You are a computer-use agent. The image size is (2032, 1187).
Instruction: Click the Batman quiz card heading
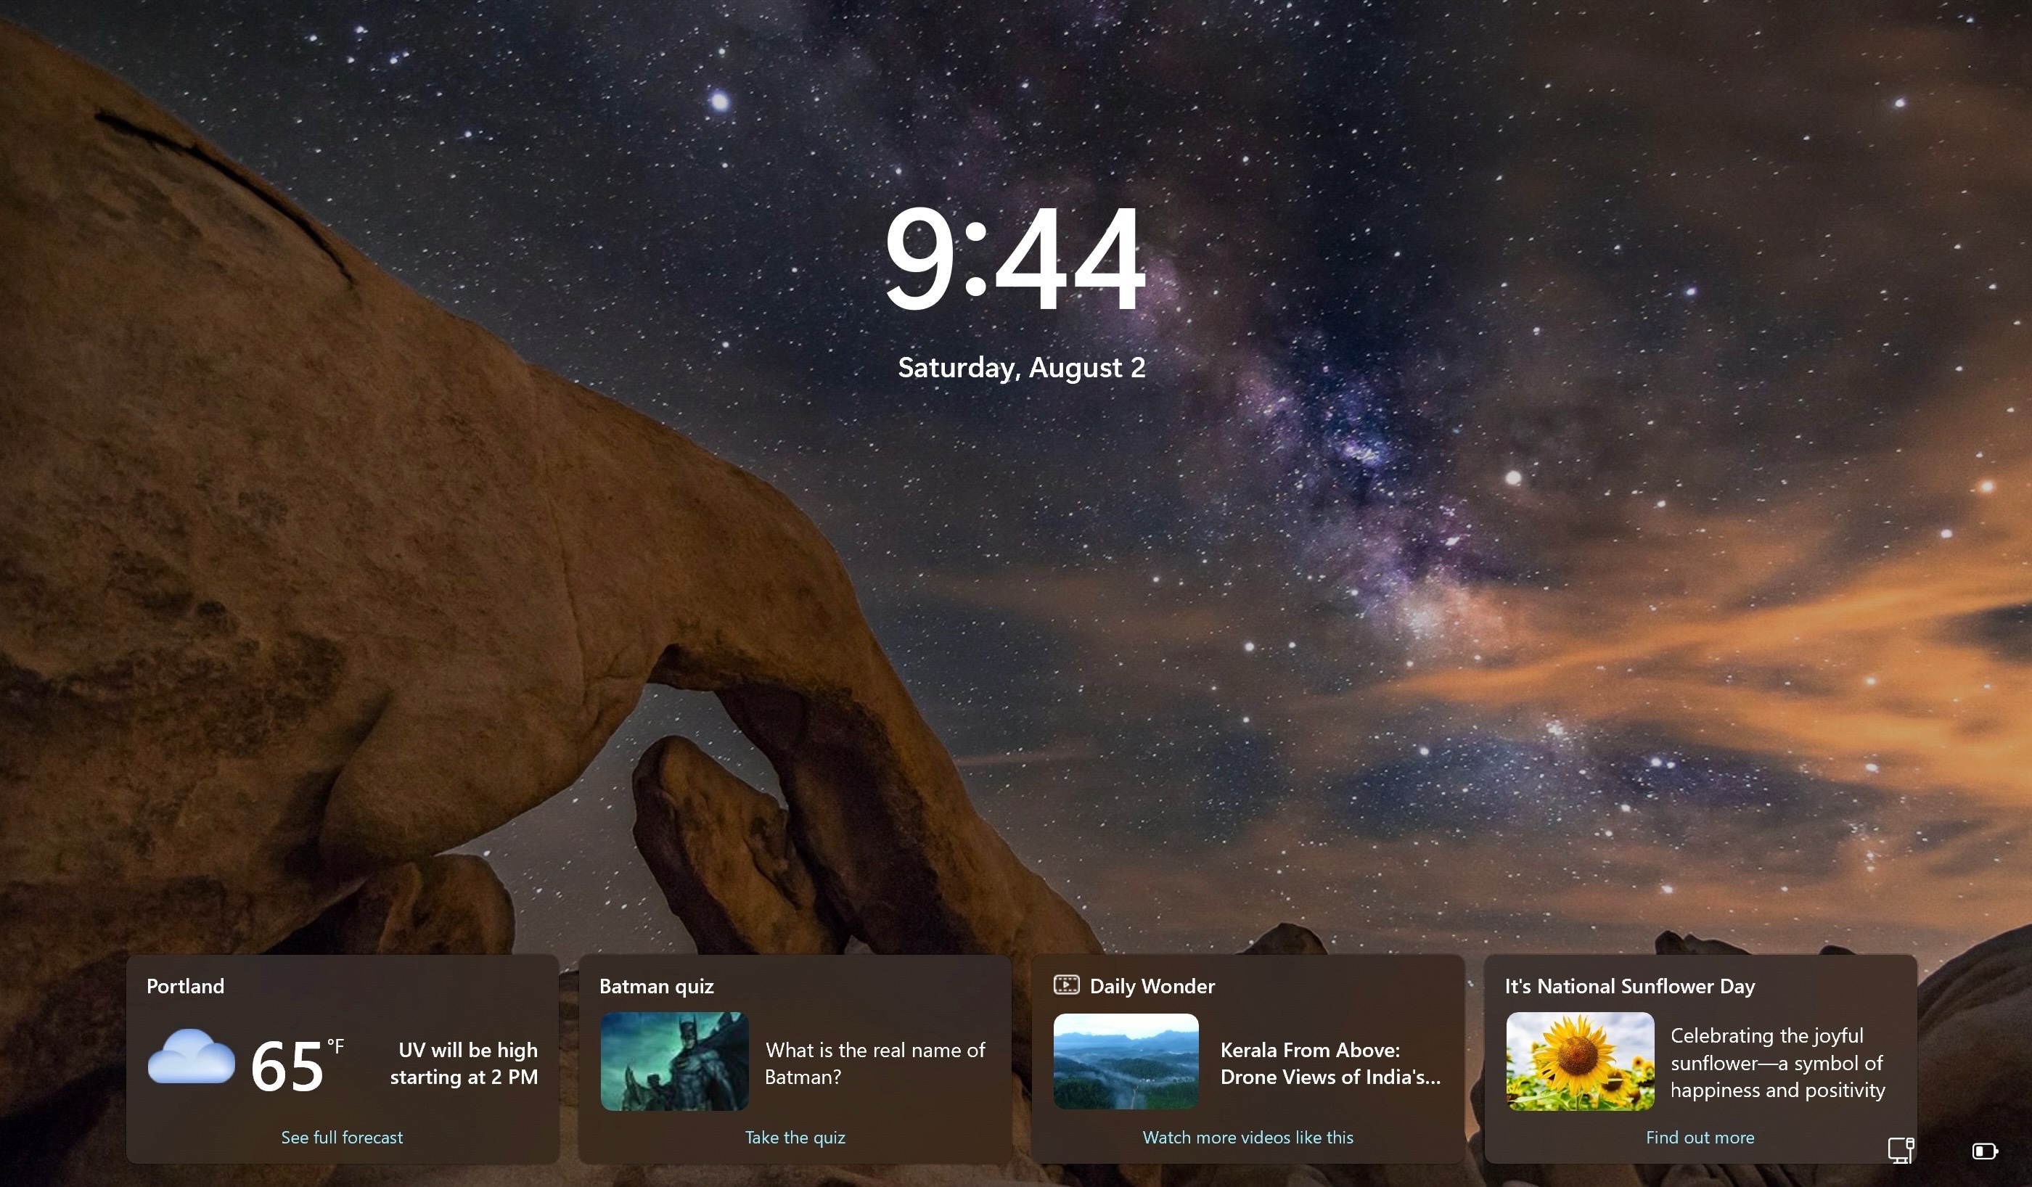coord(656,986)
